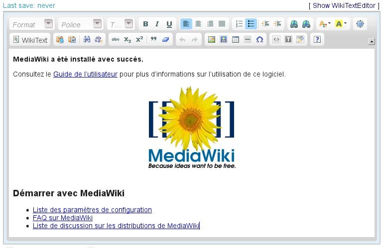The height and width of the screenshot is (248, 384).
Task: Click the template T icon
Action: point(288,40)
